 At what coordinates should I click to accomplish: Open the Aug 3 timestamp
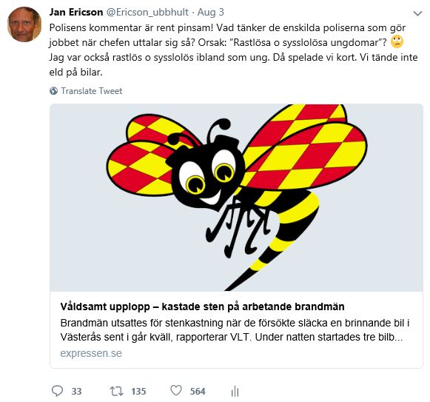point(211,12)
